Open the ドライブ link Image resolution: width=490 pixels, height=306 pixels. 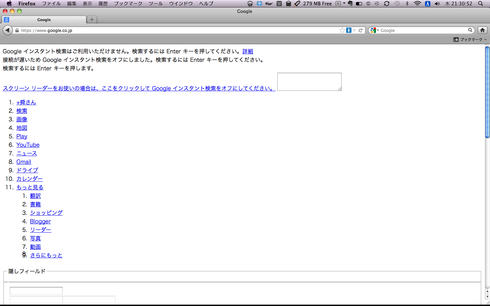pyautogui.click(x=27, y=170)
